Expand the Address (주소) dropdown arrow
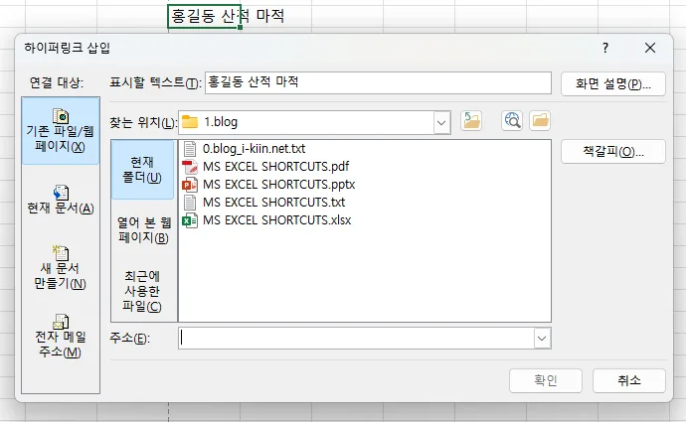This screenshot has height=422, width=686. pyautogui.click(x=542, y=339)
